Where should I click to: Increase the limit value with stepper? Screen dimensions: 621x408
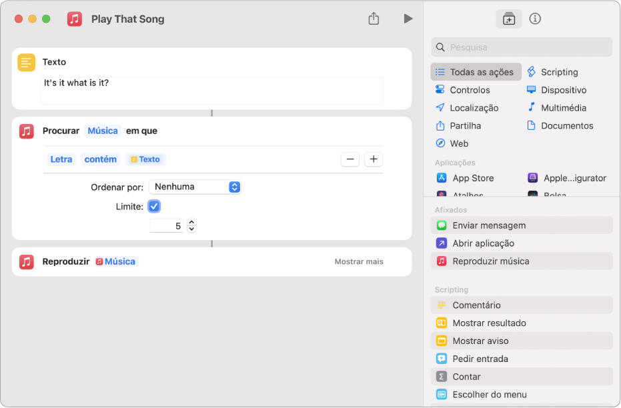(191, 223)
